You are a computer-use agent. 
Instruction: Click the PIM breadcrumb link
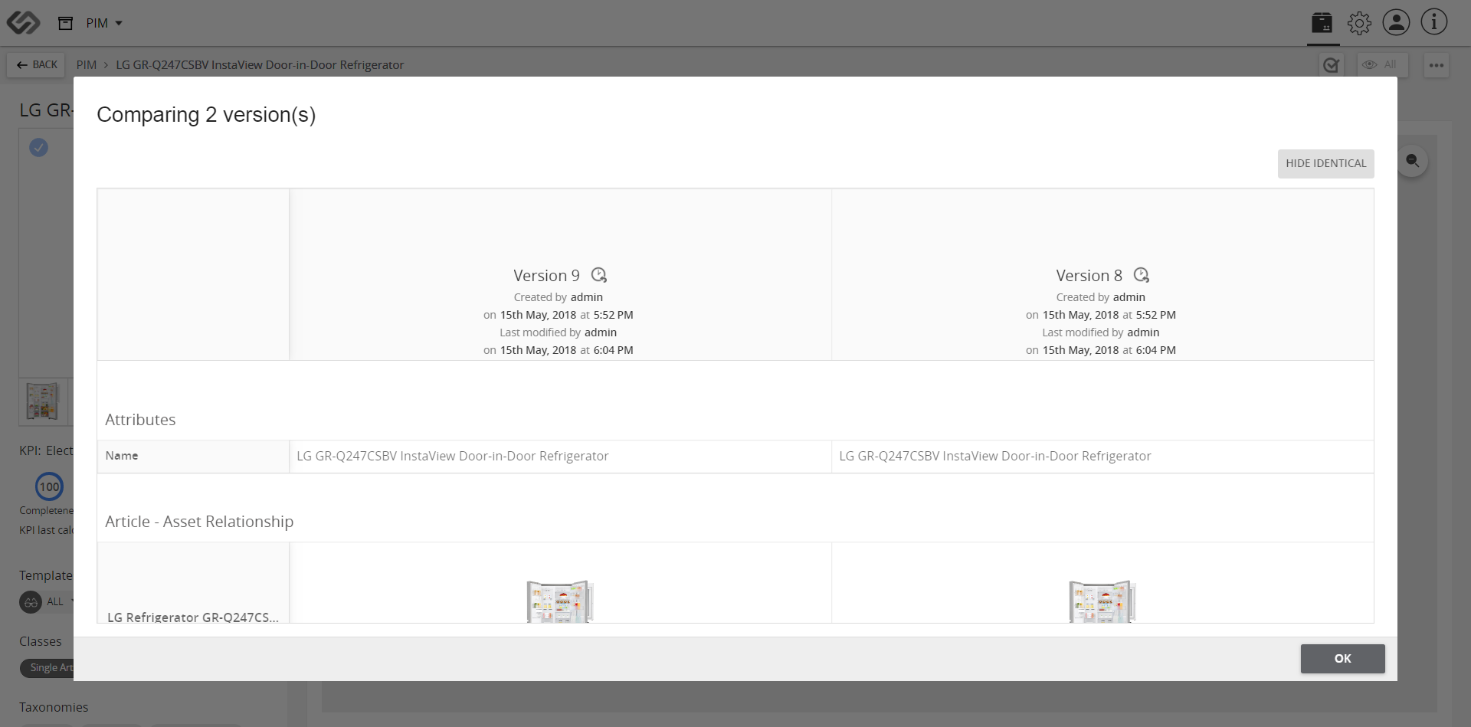(87, 65)
